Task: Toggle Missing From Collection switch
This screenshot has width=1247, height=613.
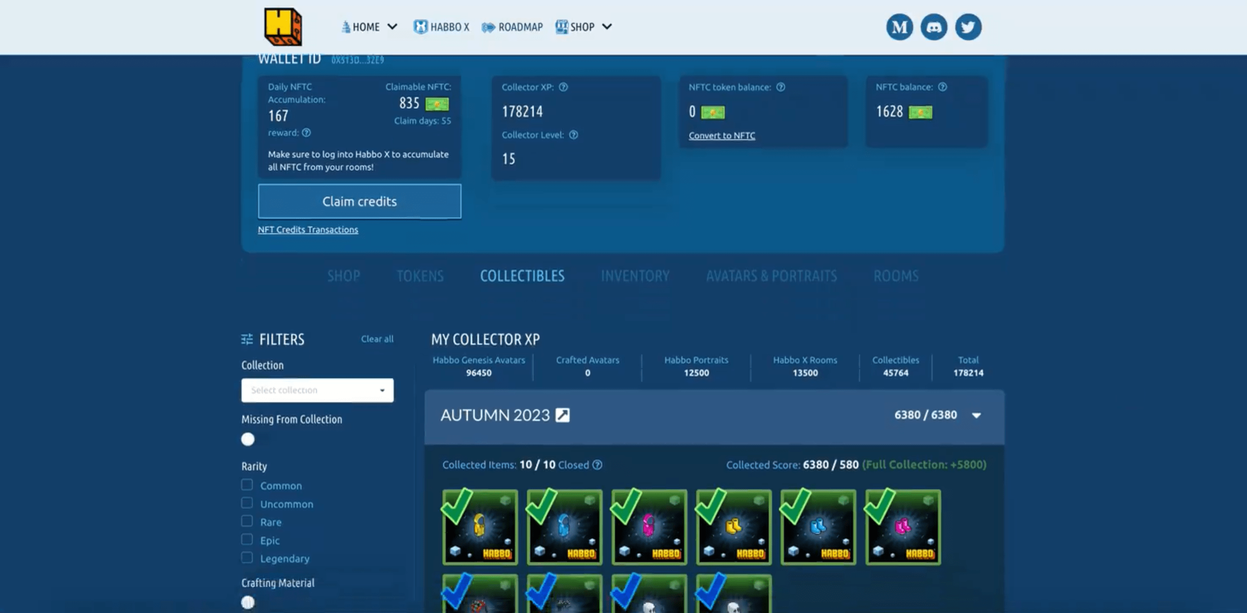Action: (x=248, y=440)
